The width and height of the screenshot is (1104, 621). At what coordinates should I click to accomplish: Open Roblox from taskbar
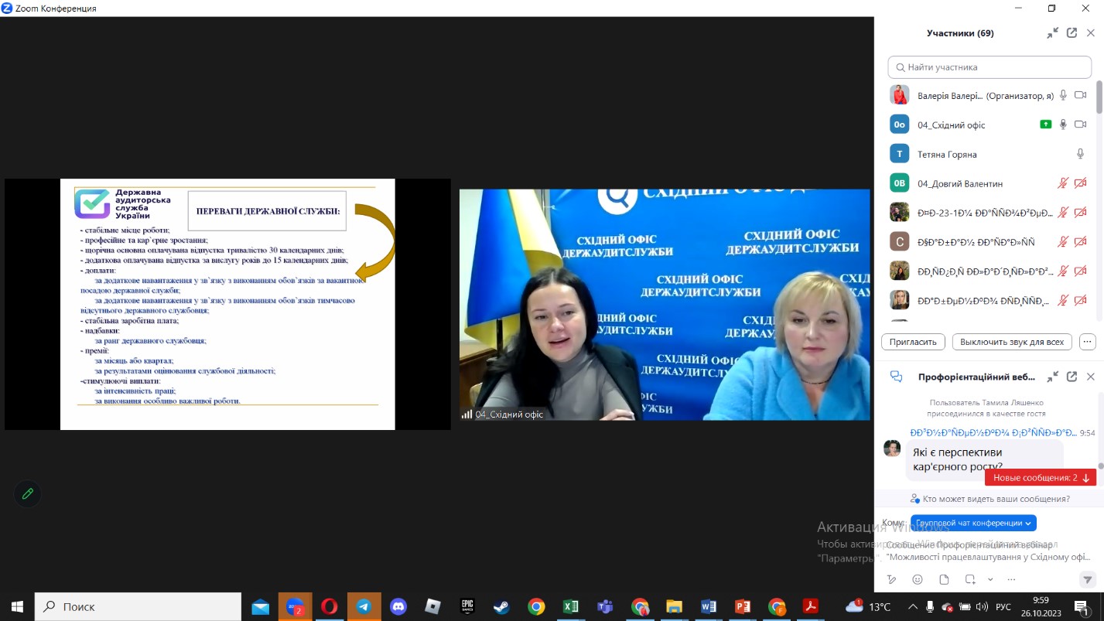coord(432,606)
